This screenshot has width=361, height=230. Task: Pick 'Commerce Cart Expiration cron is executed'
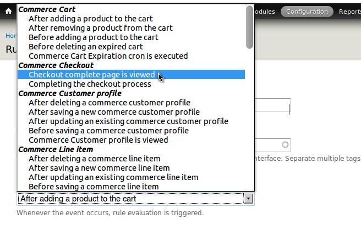click(108, 56)
